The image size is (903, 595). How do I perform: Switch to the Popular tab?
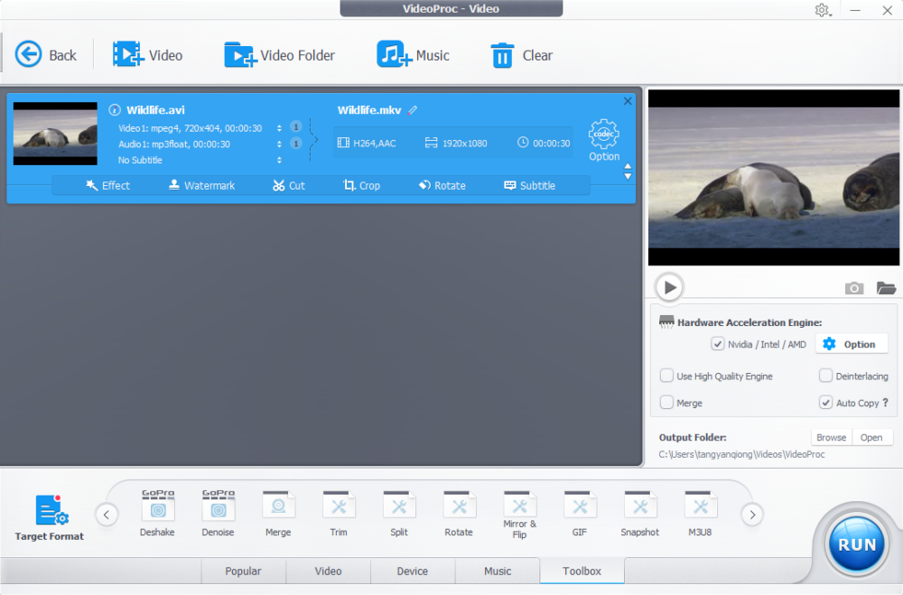pyautogui.click(x=243, y=571)
